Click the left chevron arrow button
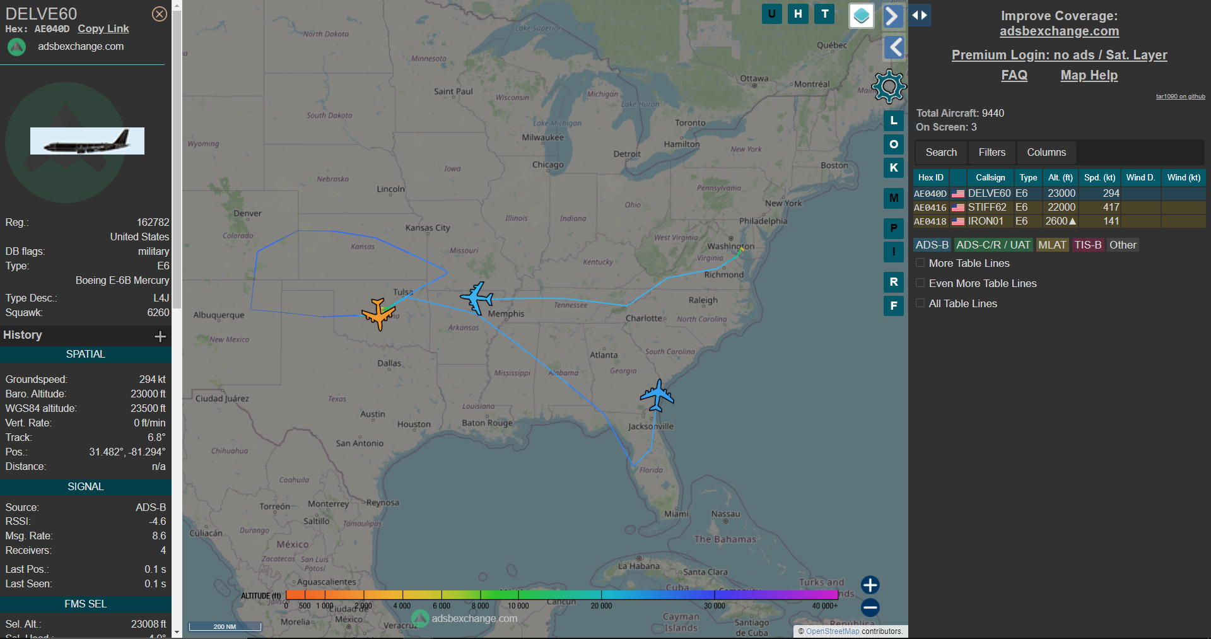 pyautogui.click(x=894, y=47)
